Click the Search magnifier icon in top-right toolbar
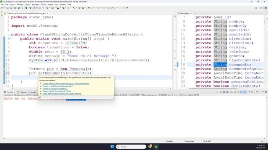Viewport: 268px width, 150px height. point(256,8)
